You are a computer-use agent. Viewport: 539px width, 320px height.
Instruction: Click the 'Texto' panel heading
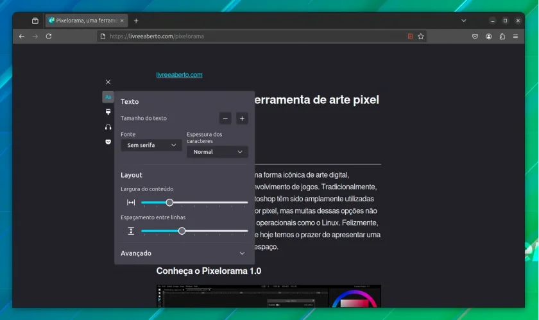(x=130, y=101)
